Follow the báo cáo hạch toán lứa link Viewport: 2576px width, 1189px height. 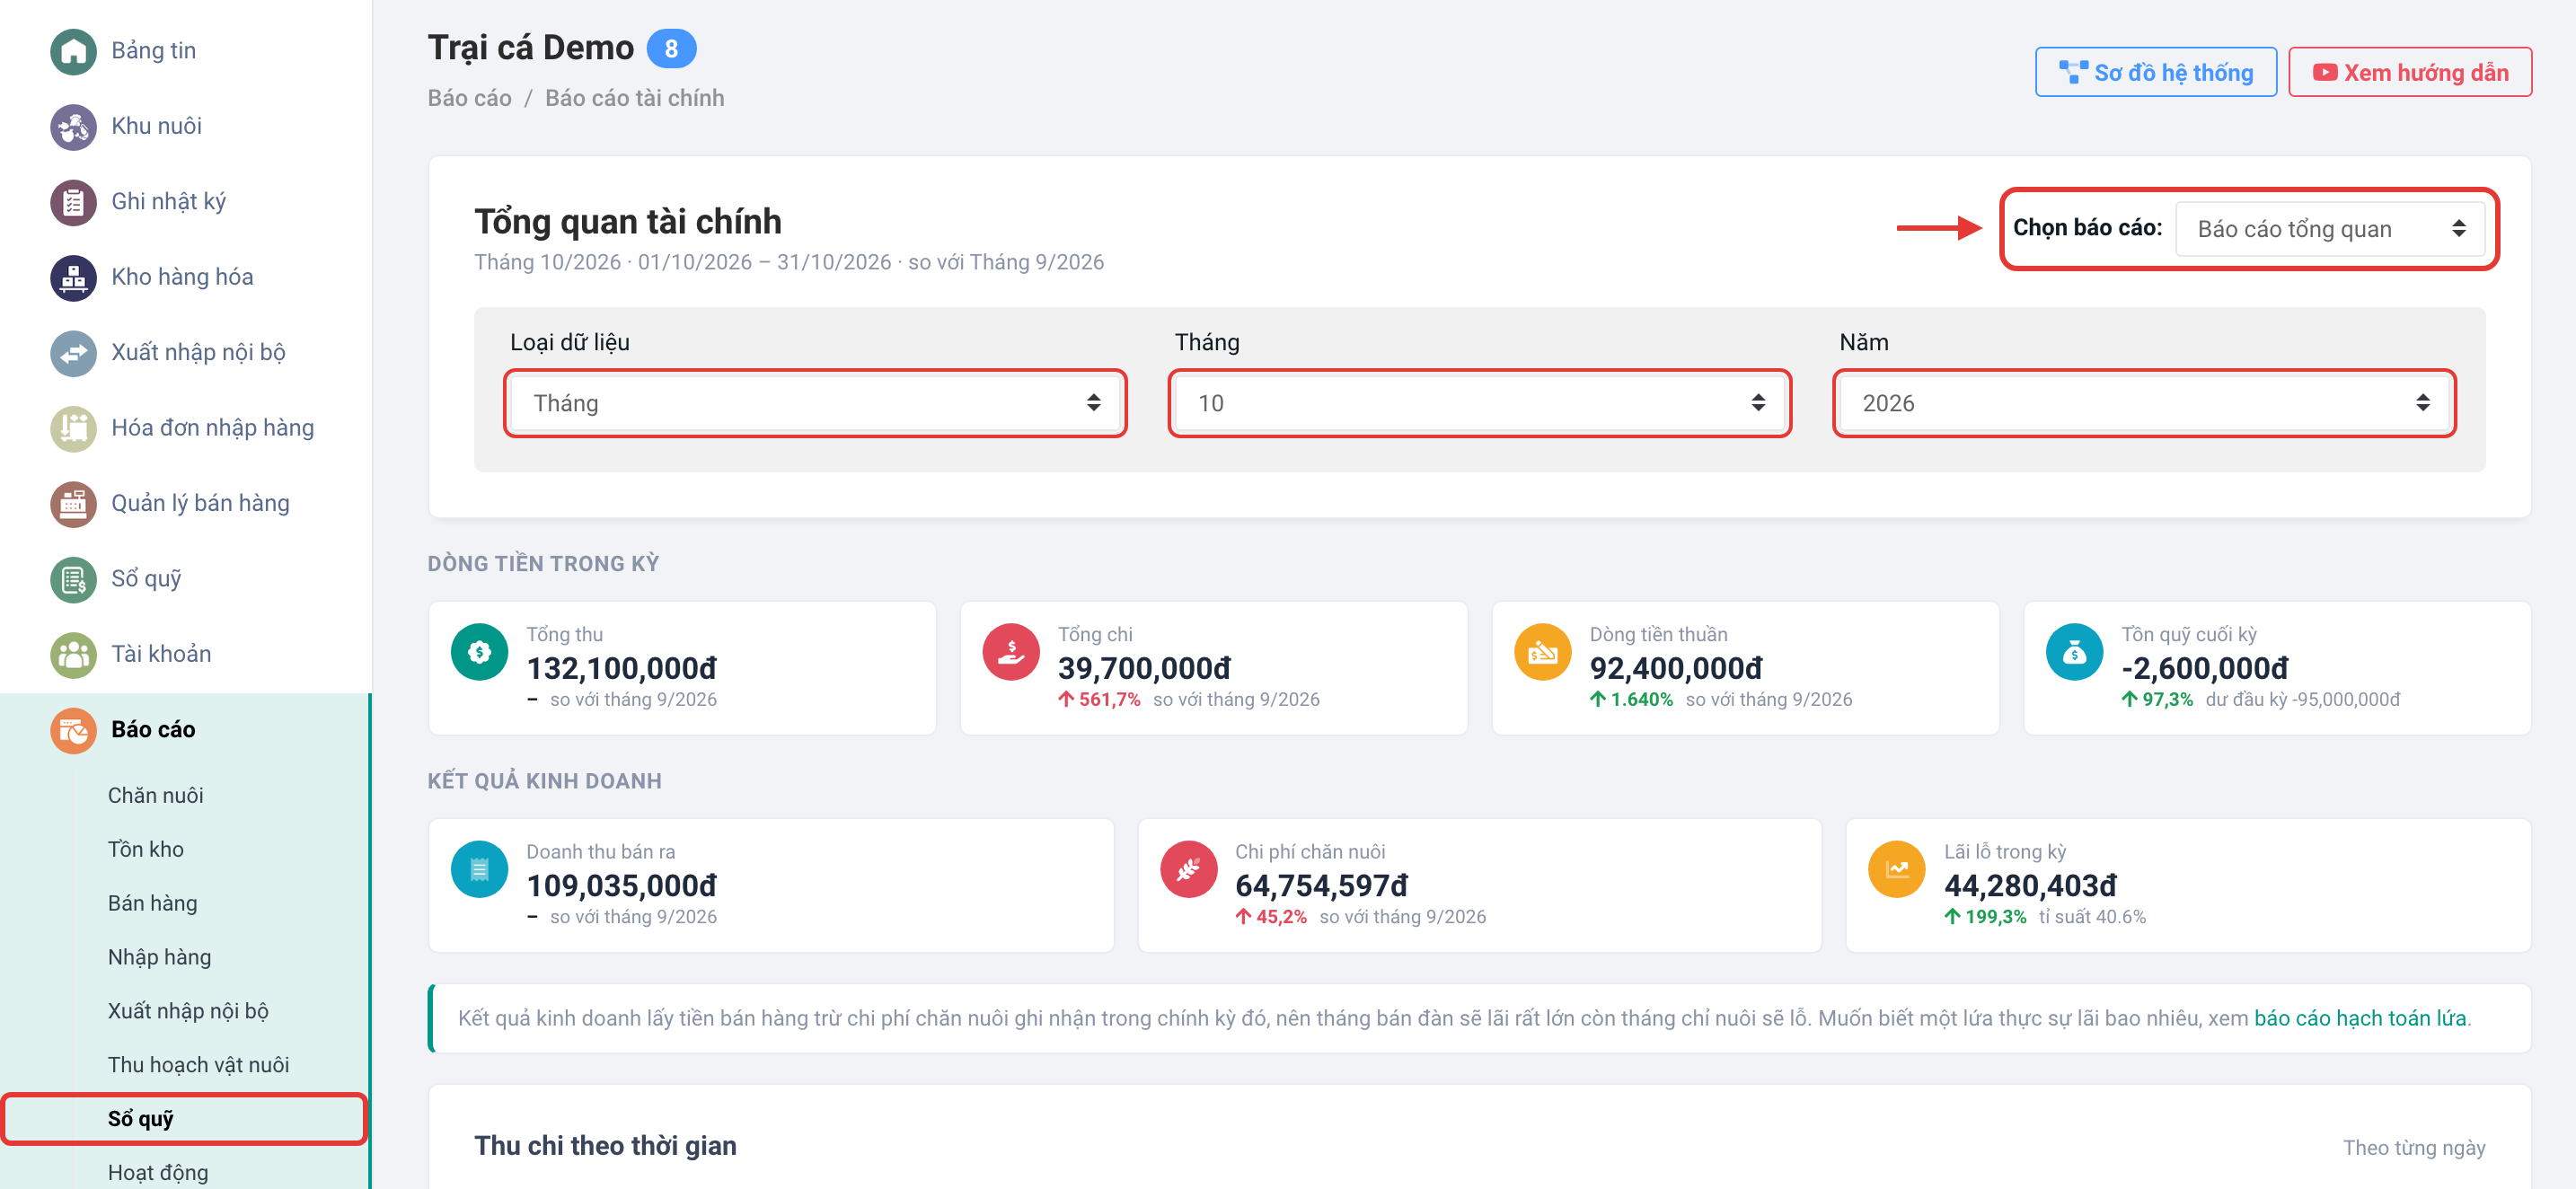coord(2360,1018)
